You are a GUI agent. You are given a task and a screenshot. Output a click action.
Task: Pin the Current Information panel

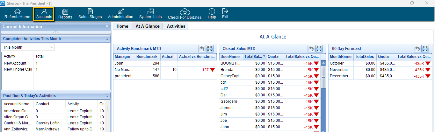coord(107,27)
